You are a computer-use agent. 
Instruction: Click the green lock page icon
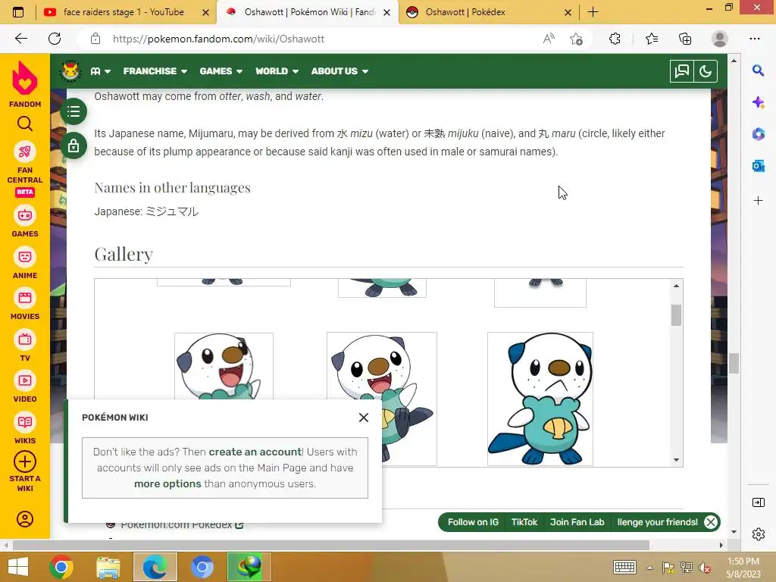74,146
